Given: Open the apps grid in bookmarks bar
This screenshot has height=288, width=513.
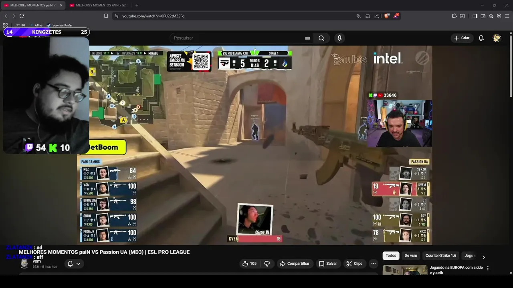Looking at the screenshot, I should click(6, 25).
